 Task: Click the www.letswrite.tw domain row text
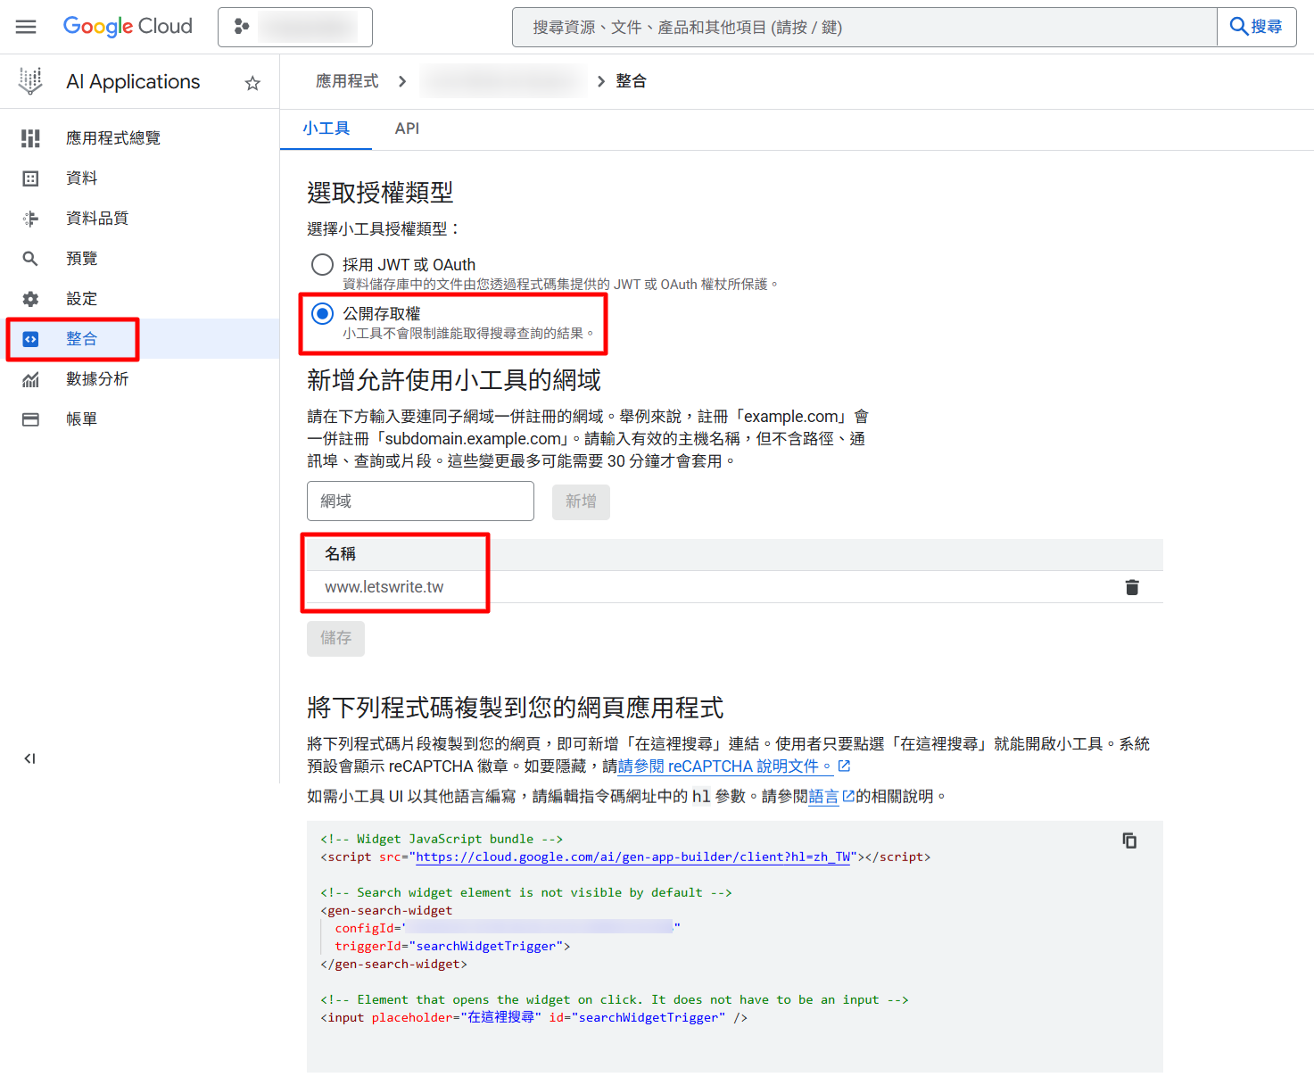pyautogui.click(x=384, y=587)
